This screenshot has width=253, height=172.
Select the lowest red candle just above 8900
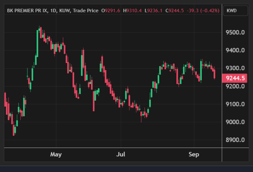point(14,130)
